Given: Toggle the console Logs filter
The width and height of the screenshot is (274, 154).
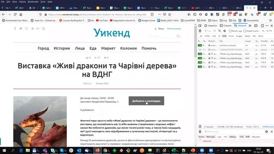Looking at the screenshot, I should [x=219, y=137].
